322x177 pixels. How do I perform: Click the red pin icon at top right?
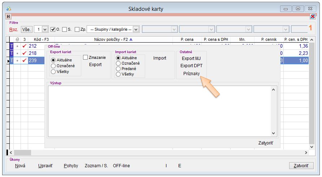pyautogui.click(x=313, y=16)
